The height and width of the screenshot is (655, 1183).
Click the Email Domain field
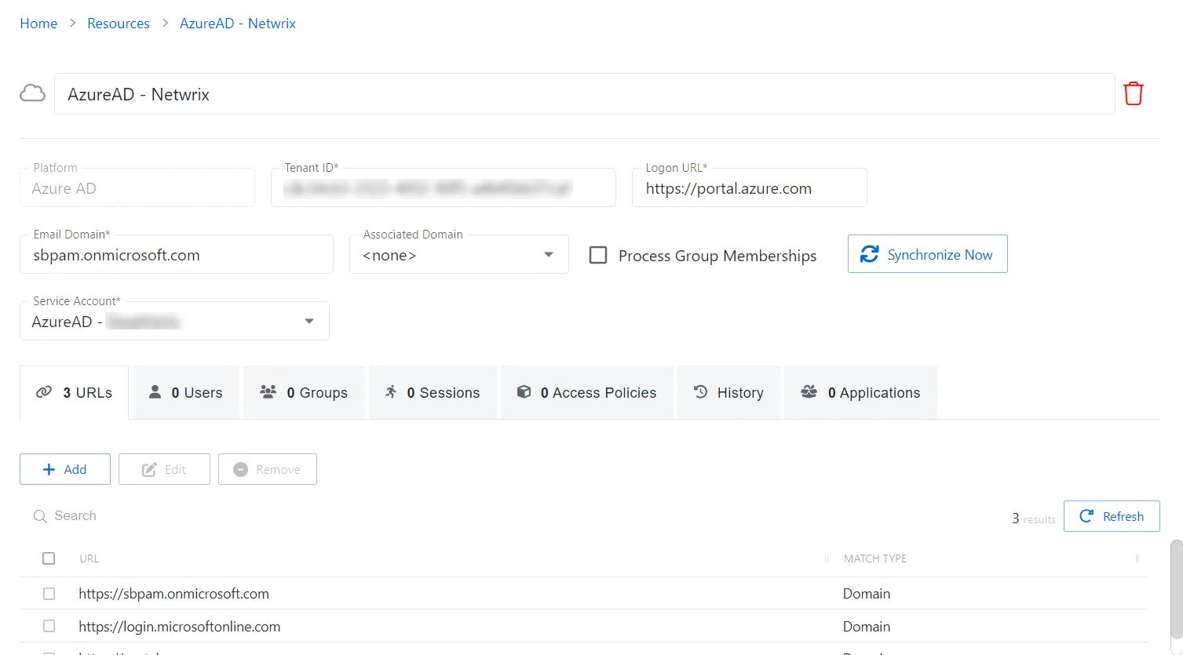(x=177, y=255)
